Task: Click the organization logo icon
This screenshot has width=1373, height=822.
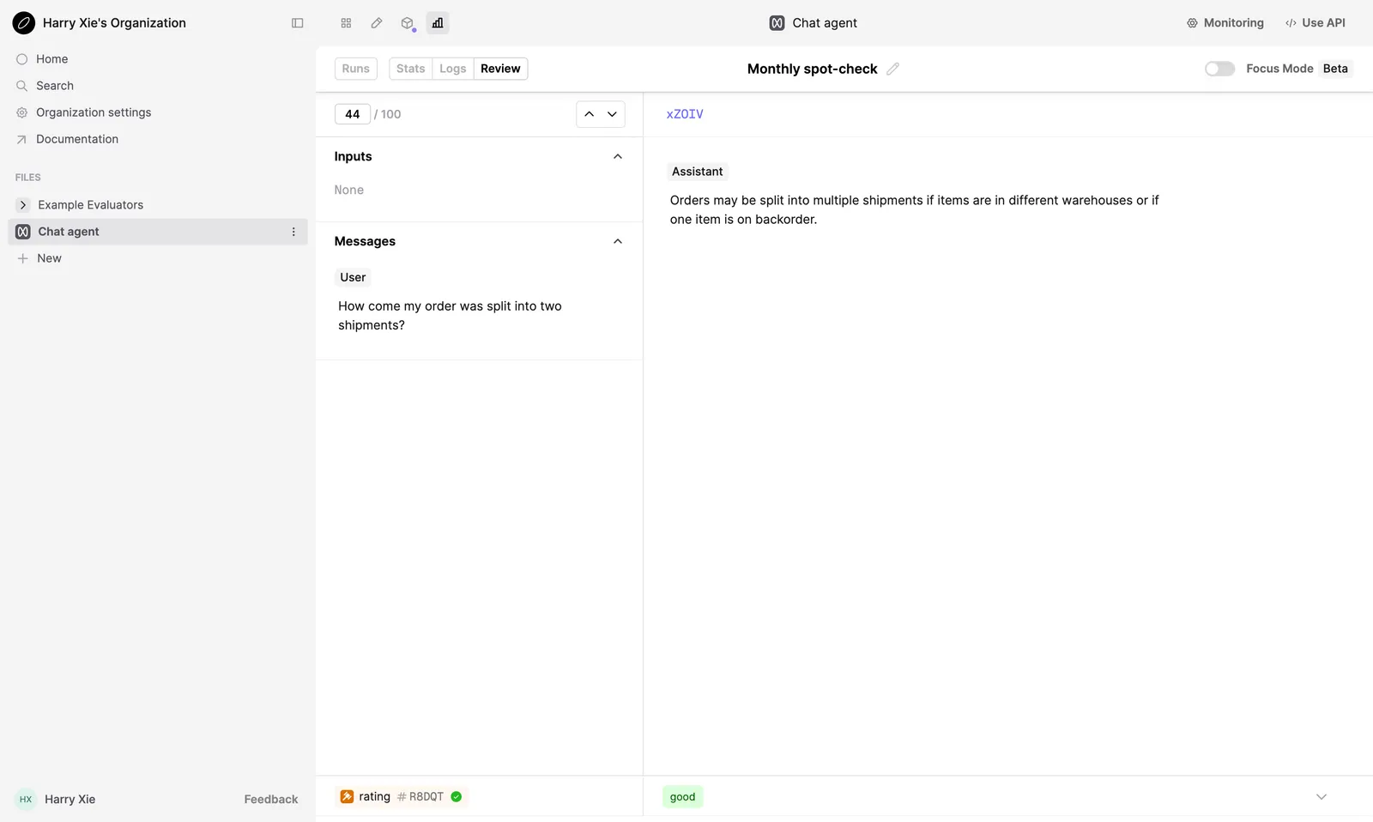Action: 24,23
